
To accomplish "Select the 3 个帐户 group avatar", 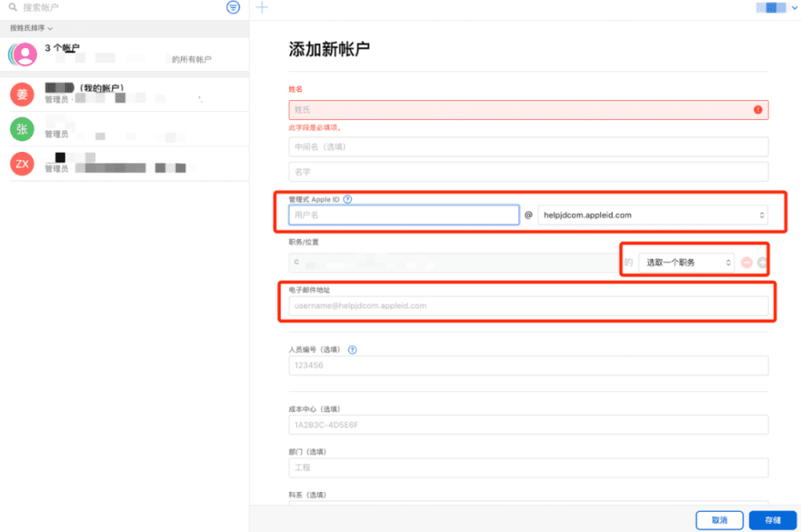I will click(x=22, y=54).
